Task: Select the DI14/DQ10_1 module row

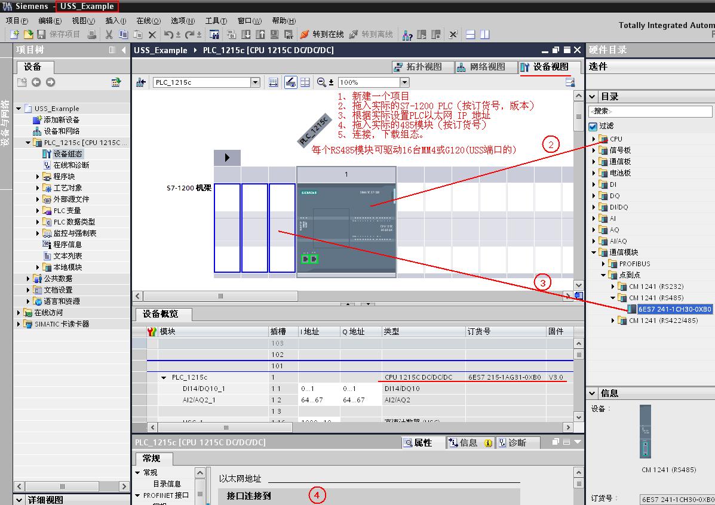Action: coord(360,389)
